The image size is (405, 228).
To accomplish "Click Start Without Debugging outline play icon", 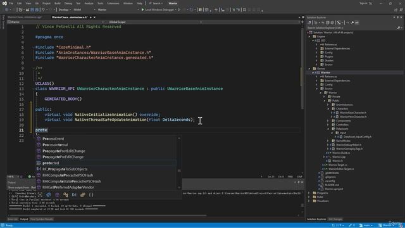I will [x=179, y=10].
